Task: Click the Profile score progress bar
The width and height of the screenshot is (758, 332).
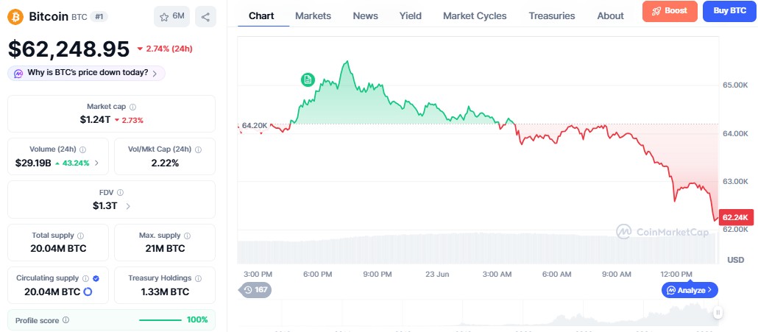Action: click(x=160, y=320)
